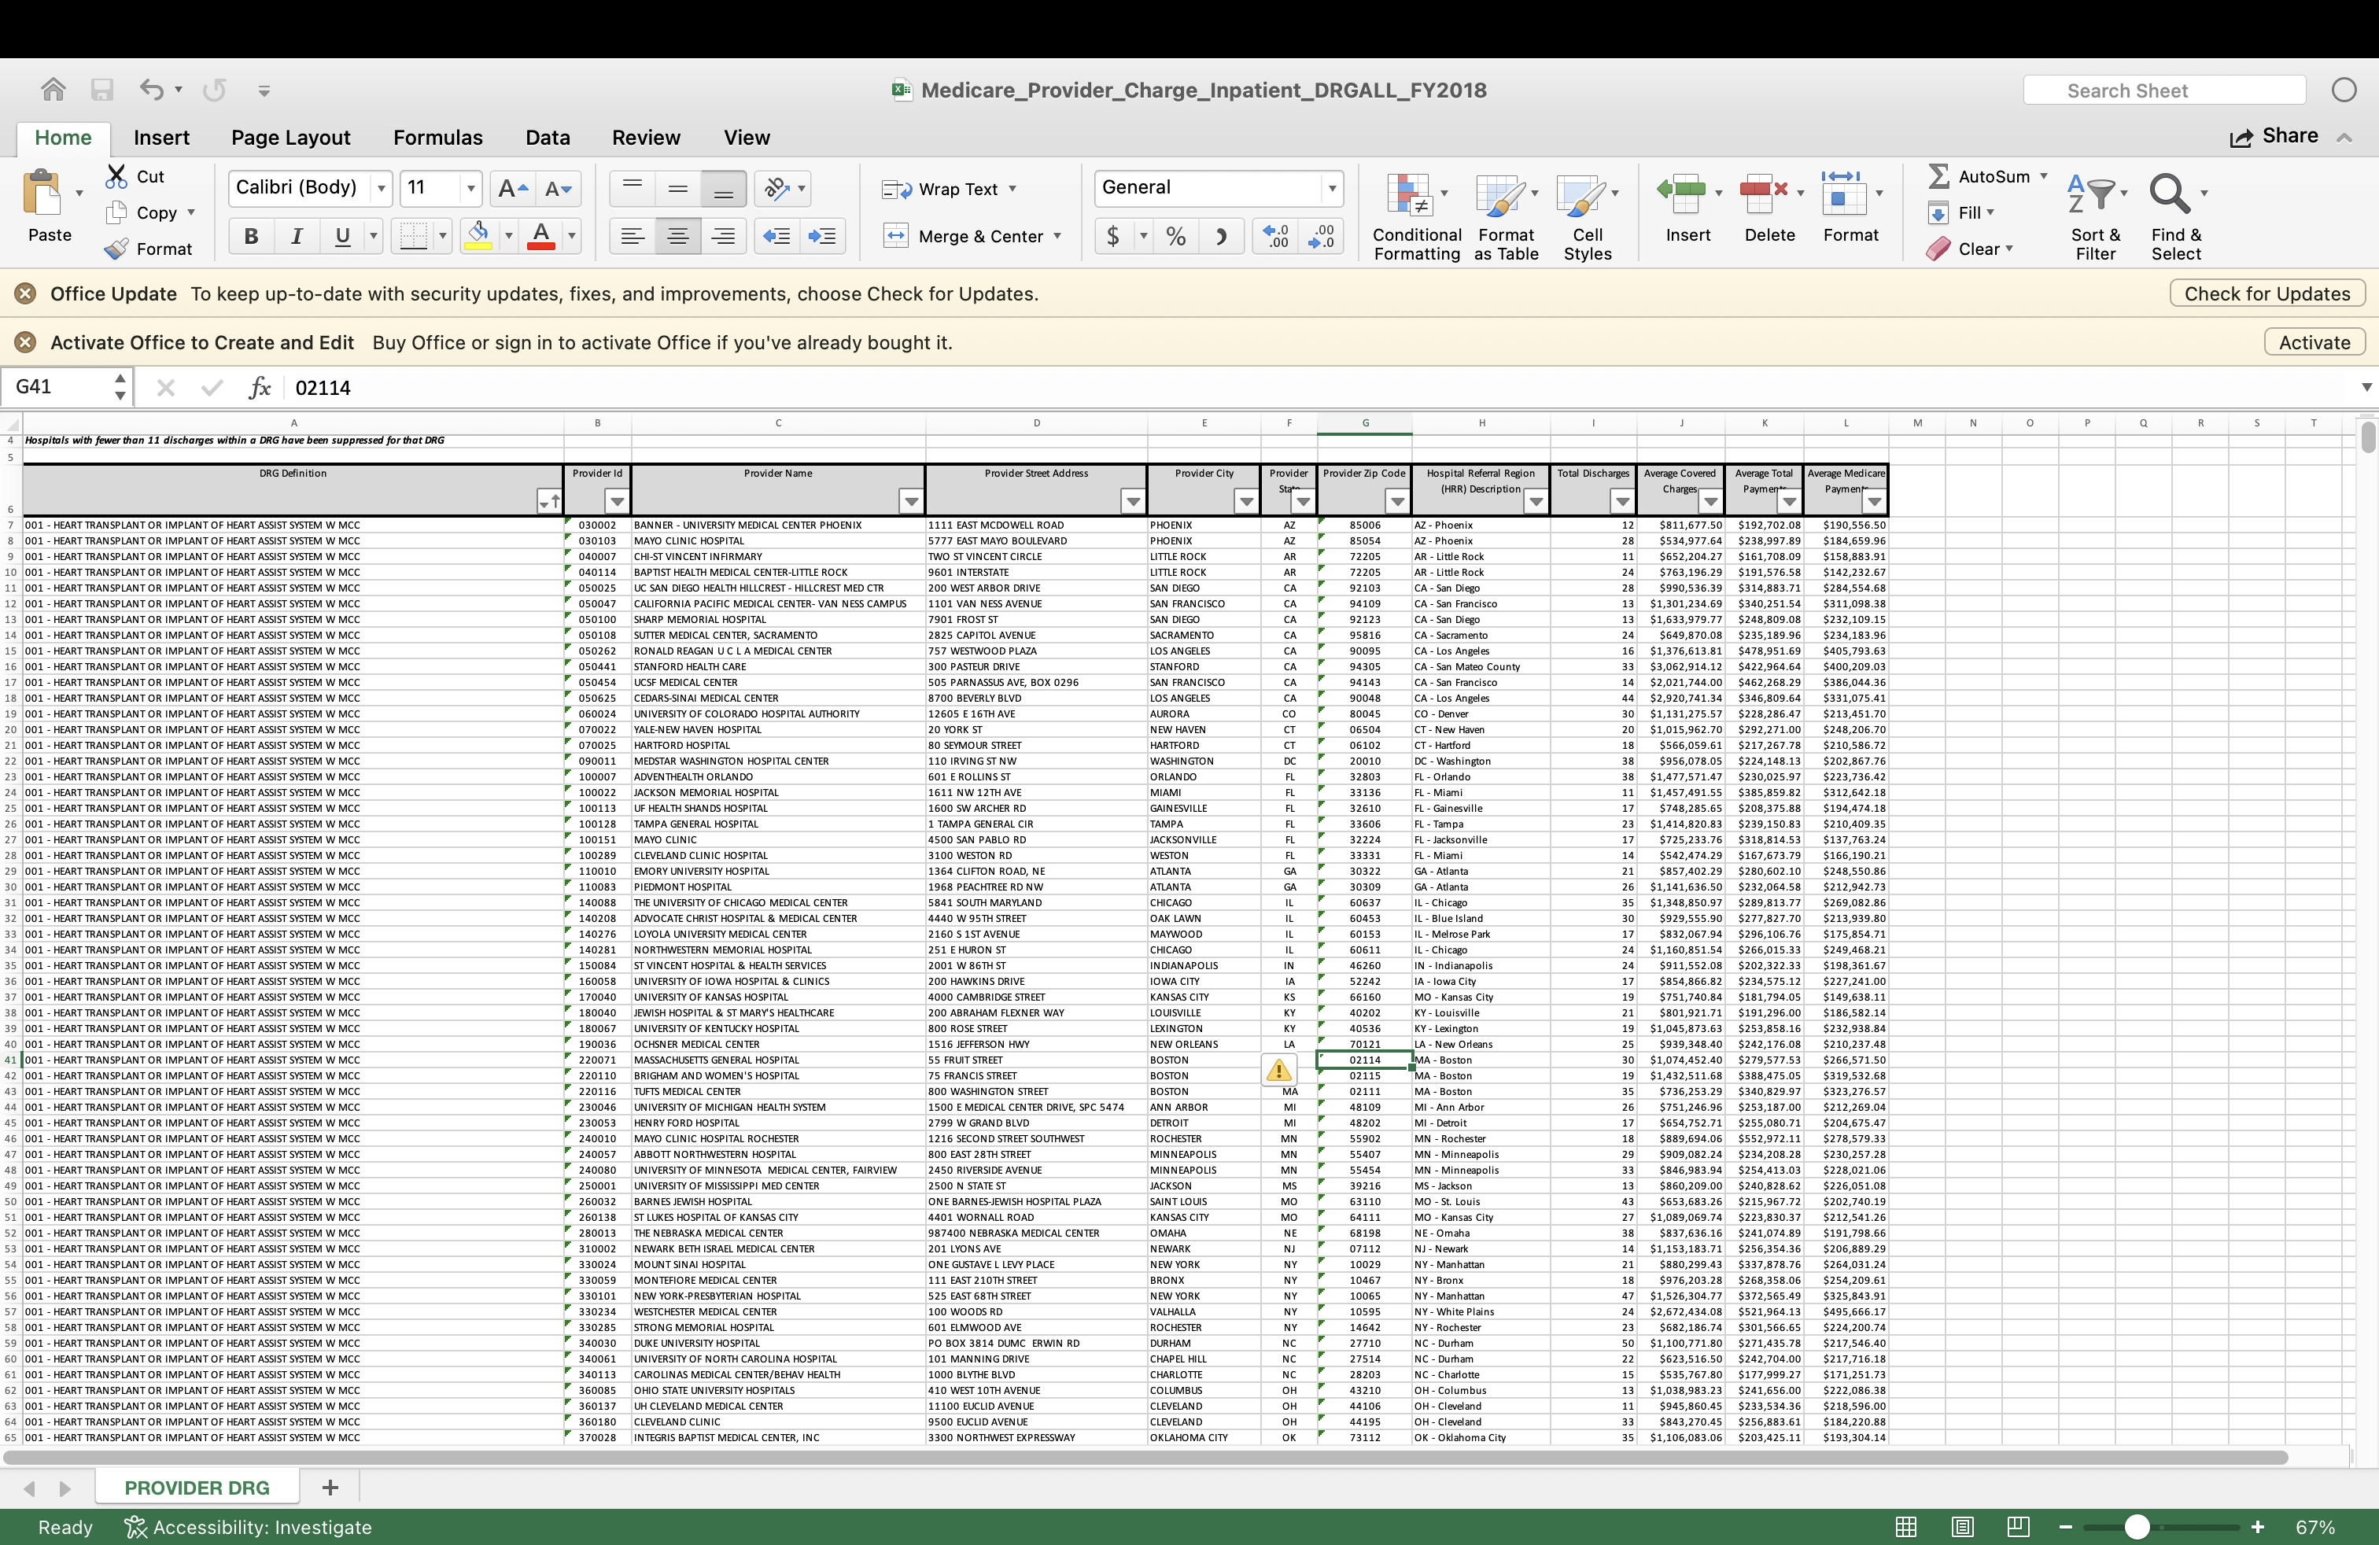Viewport: 2379px width, 1545px height.
Task: Click the Format painter brush icon
Action: (x=117, y=249)
